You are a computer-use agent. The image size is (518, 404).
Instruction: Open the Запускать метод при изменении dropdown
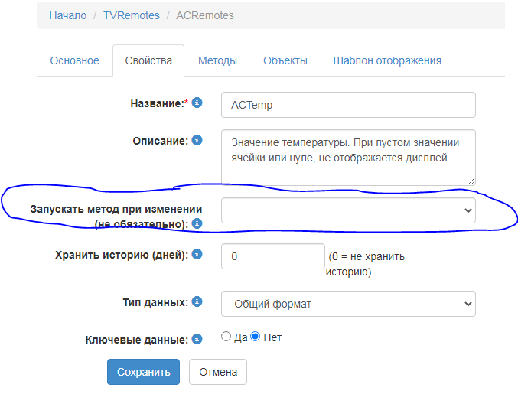coord(348,210)
